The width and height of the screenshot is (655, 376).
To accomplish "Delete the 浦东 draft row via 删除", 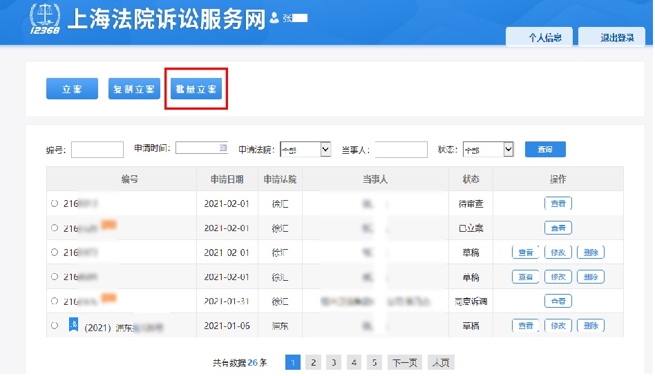I will 590,326.
